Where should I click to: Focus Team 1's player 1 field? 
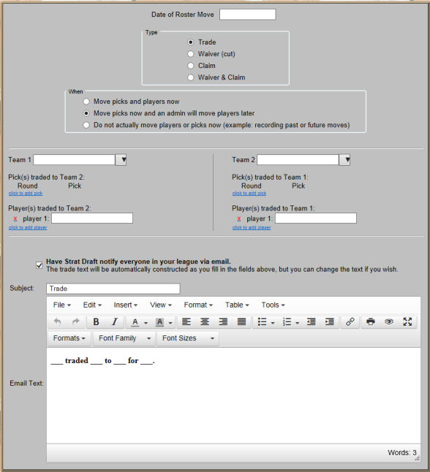click(x=92, y=218)
